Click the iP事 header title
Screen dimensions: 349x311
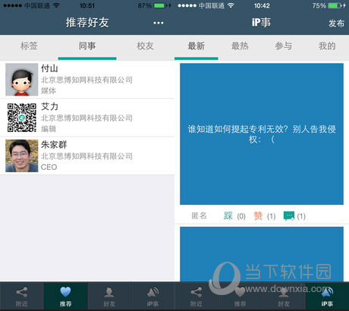tap(261, 23)
